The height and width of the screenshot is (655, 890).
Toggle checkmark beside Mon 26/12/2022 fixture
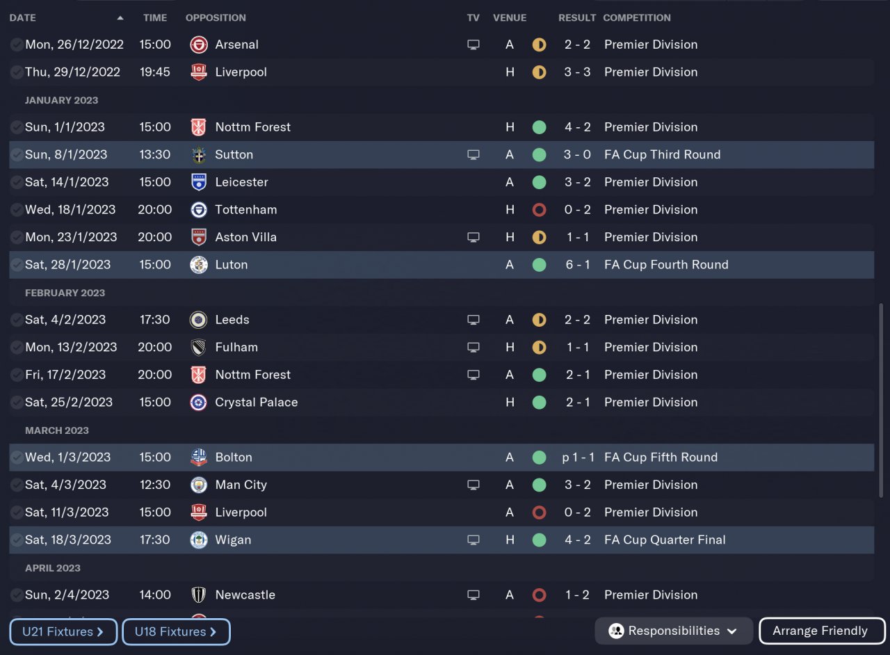click(x=17, y=45)
